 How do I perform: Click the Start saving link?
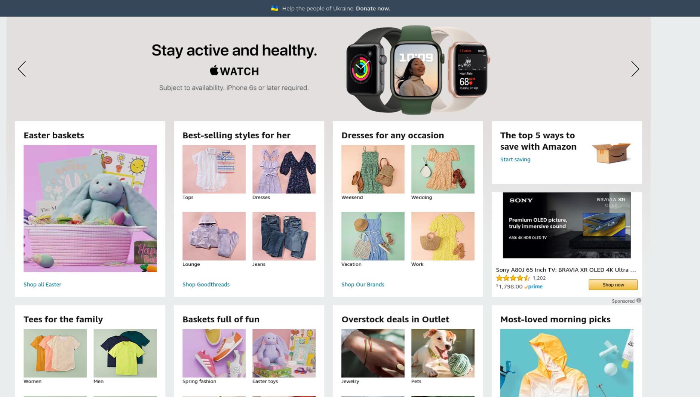coord(515,159)
